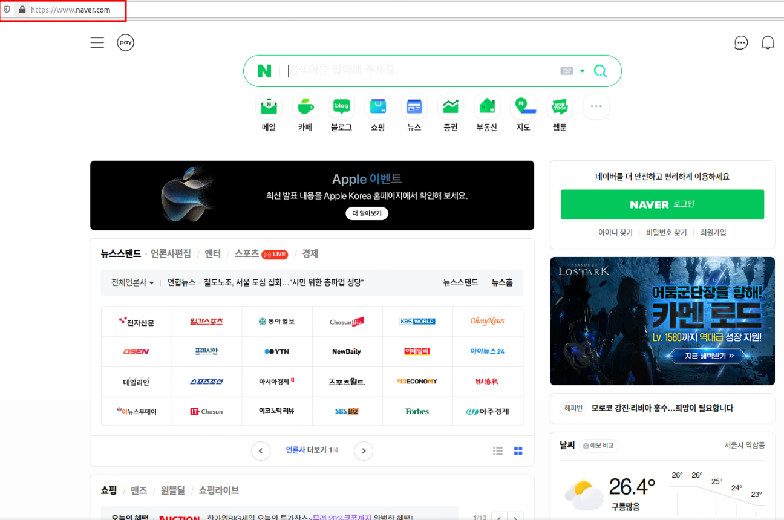
Task: Switch newsstand to list view
Action: pyautogui.click(x=498, y=450)
